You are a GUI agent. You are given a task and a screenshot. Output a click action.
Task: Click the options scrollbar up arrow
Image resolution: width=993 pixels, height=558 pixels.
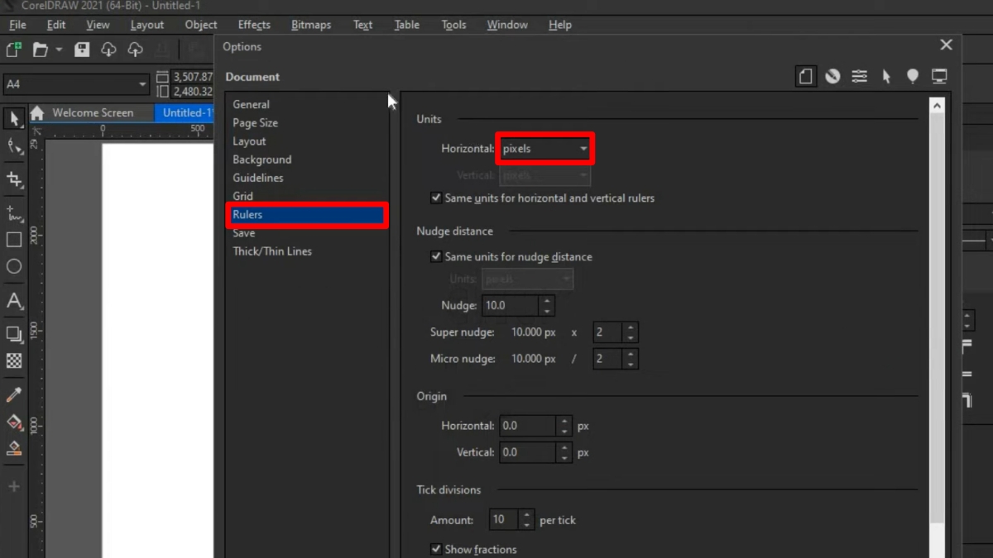[x=937, y=106]
